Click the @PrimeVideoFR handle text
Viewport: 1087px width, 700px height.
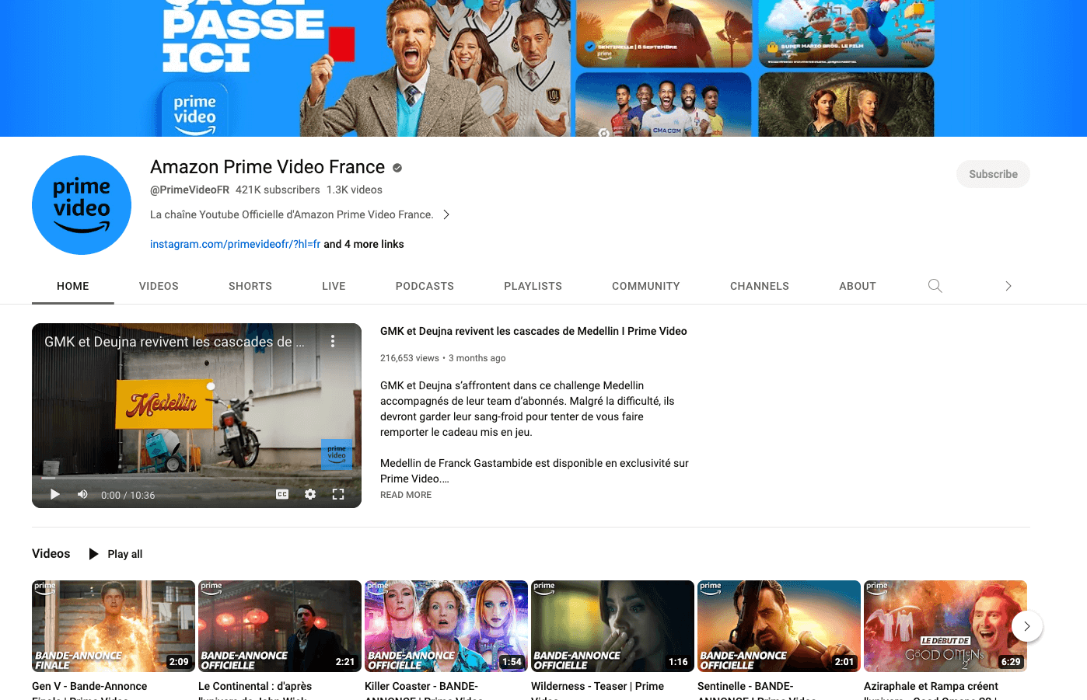click(190, 190)
